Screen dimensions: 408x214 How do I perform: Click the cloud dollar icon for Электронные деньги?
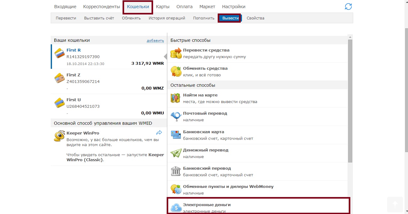[x=176, y=207]
